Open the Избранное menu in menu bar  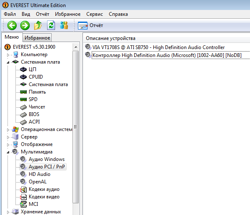(68, 14)
